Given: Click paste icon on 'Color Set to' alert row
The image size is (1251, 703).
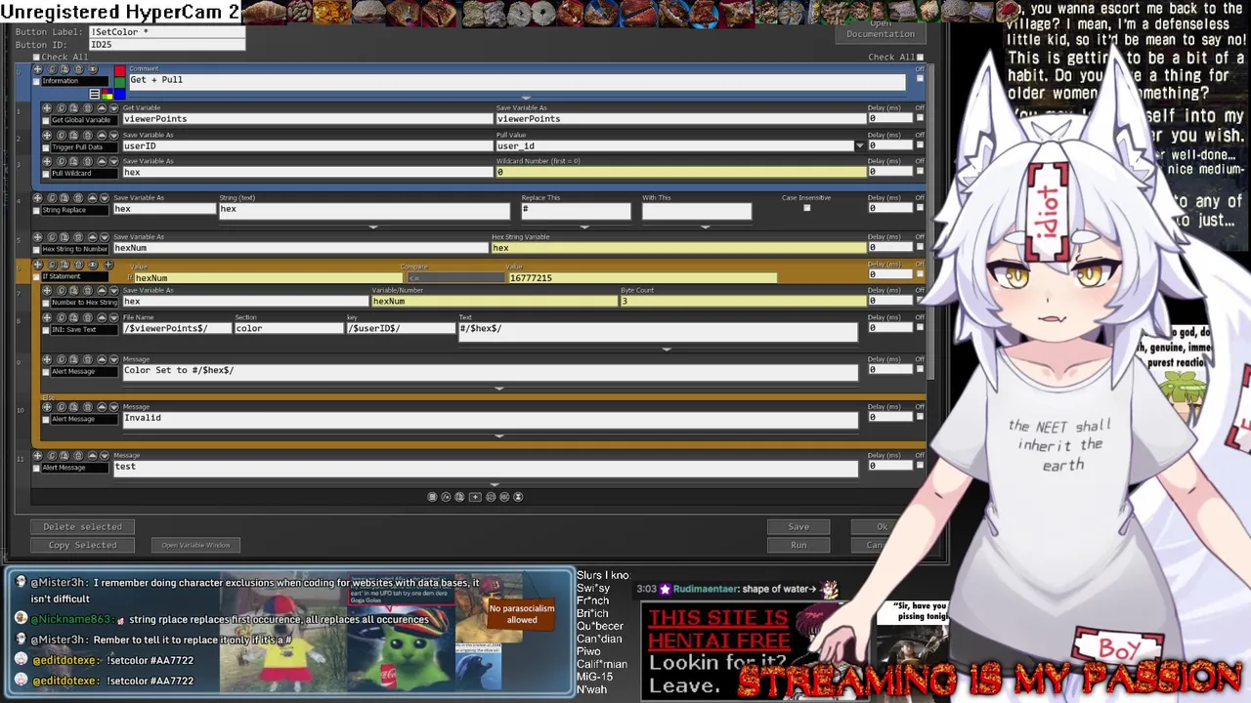Looking at the screenshot, I should [x=73, y=359].
